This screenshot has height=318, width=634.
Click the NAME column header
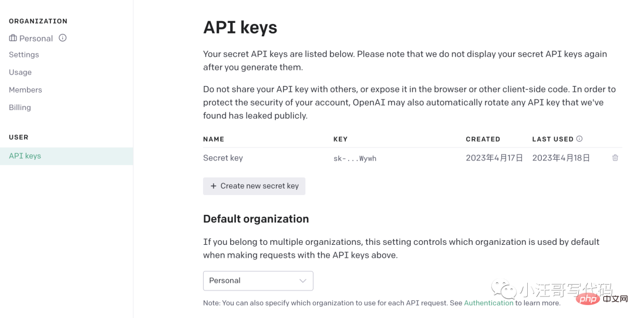[x=214, y=139]
